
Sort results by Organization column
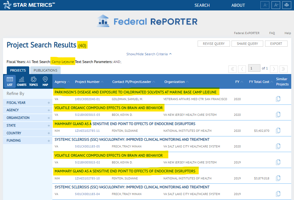[176, 82]
